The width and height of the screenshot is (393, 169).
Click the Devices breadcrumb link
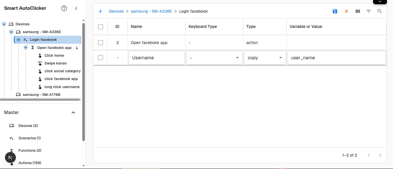tap(116, 11)
